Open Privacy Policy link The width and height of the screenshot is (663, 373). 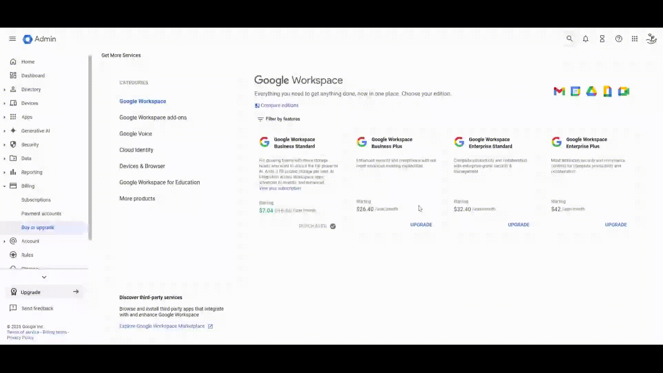point(20,338)
